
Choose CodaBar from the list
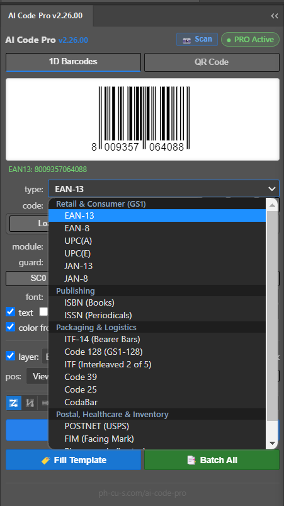point(157,402)
